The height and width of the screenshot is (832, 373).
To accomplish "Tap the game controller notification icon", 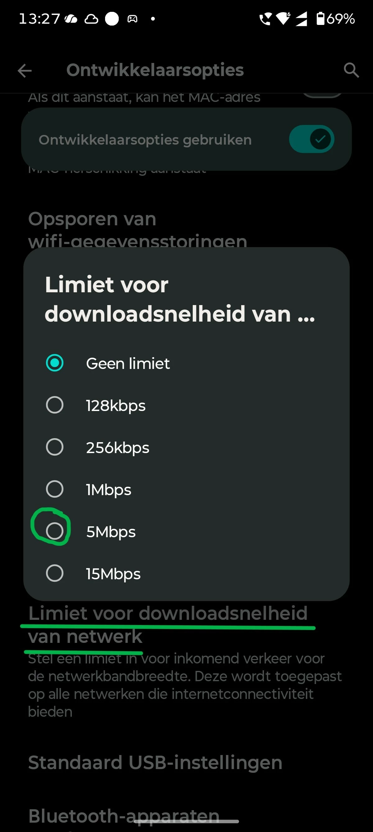I will click(132, 19).
